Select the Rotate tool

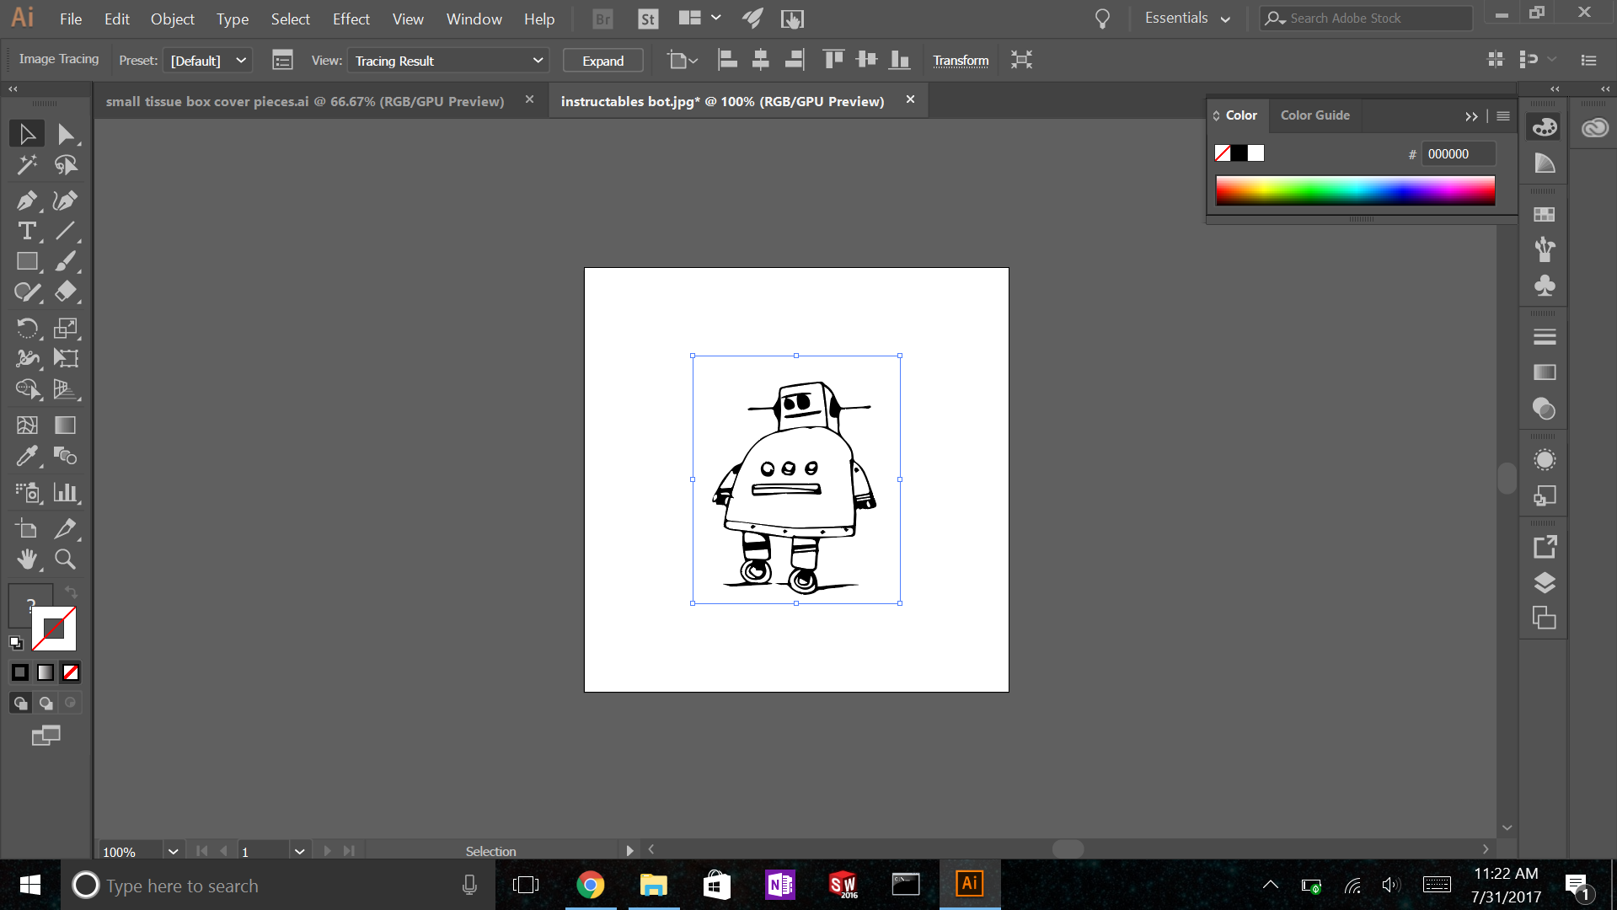pyautogui.click(x=27, y=328)
